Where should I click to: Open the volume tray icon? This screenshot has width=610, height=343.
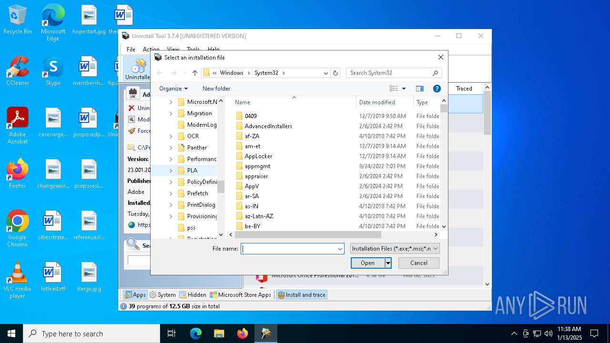(x=549, y=333)
